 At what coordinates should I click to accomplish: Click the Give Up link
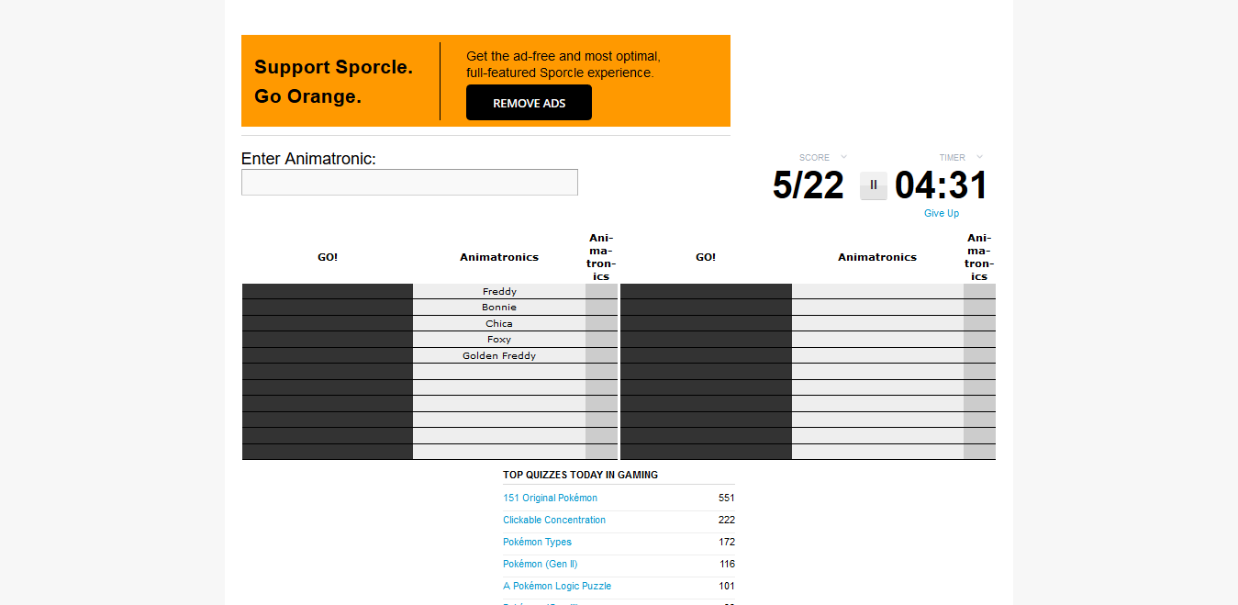(942, 213)
